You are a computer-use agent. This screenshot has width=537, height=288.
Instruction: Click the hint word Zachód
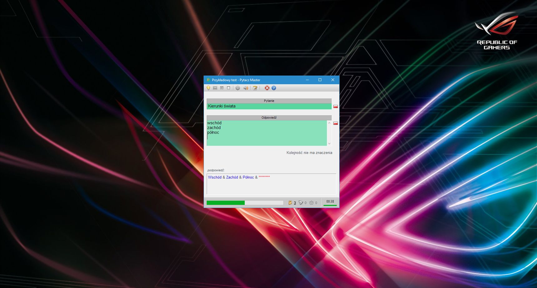tap(232, 177)
